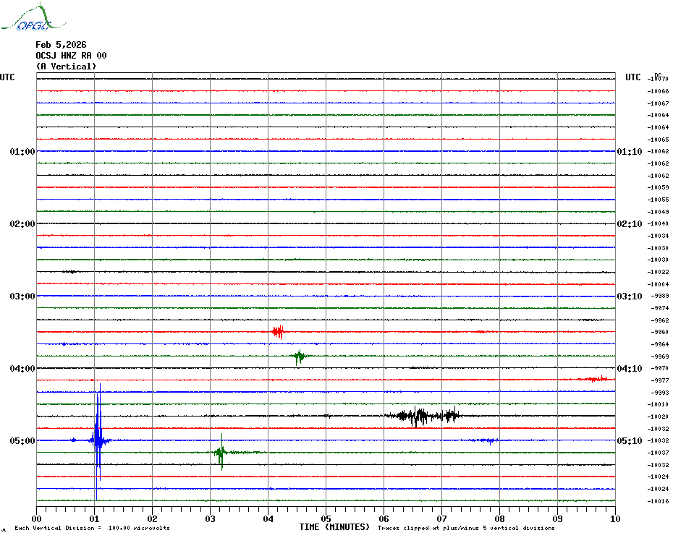Image resolution: width=673 pixels, height=538 pixels.
Task: Select the red signal burst near minute 10
Action: tap(598, 379)
